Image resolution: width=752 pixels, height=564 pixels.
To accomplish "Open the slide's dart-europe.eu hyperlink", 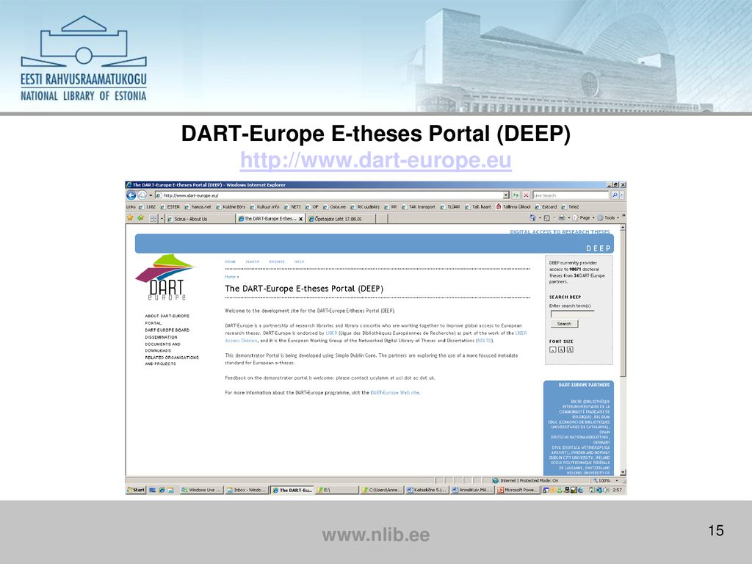I will 375,159.
